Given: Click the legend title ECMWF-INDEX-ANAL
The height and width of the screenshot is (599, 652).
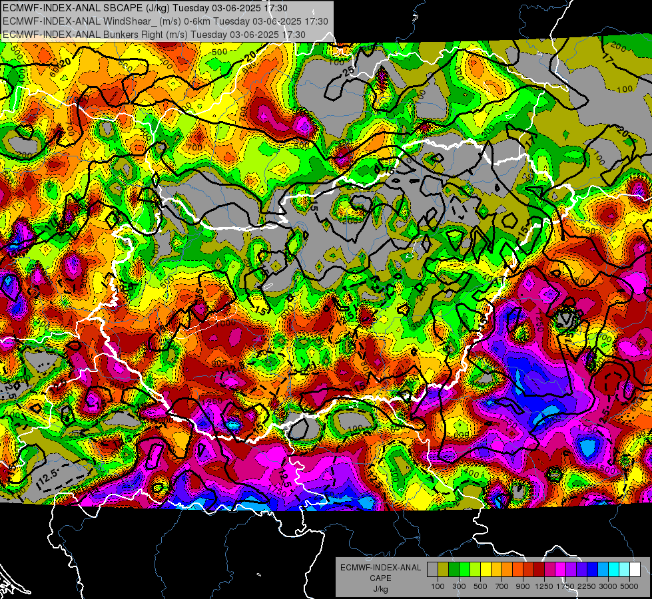Looking at the screenshot, I should 381,568.
